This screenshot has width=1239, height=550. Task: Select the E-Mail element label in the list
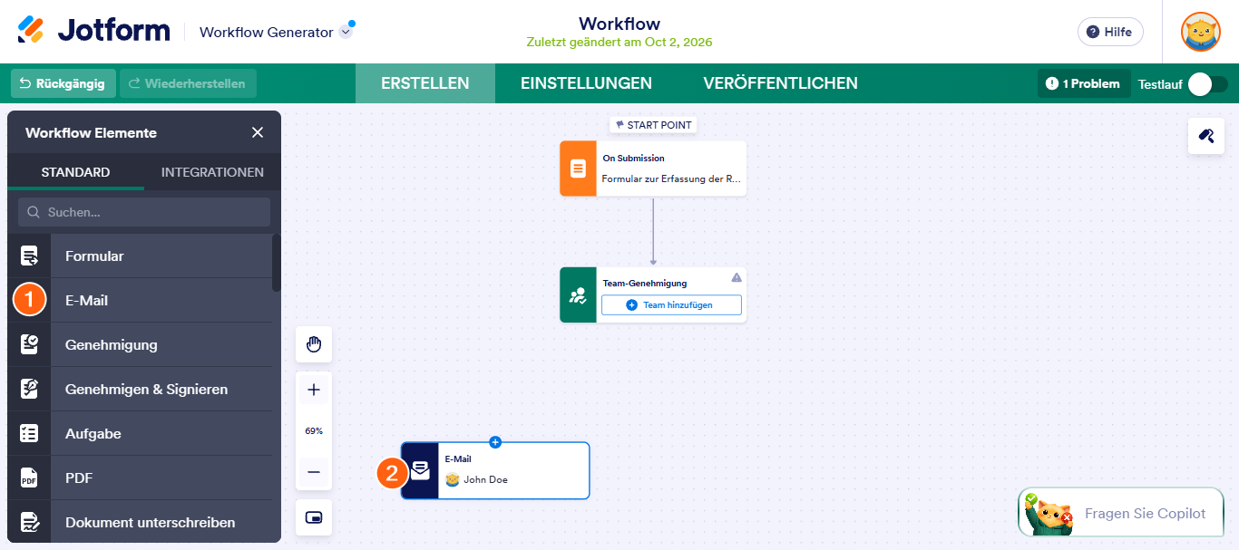pyautogui.click(x=87, y=300)
